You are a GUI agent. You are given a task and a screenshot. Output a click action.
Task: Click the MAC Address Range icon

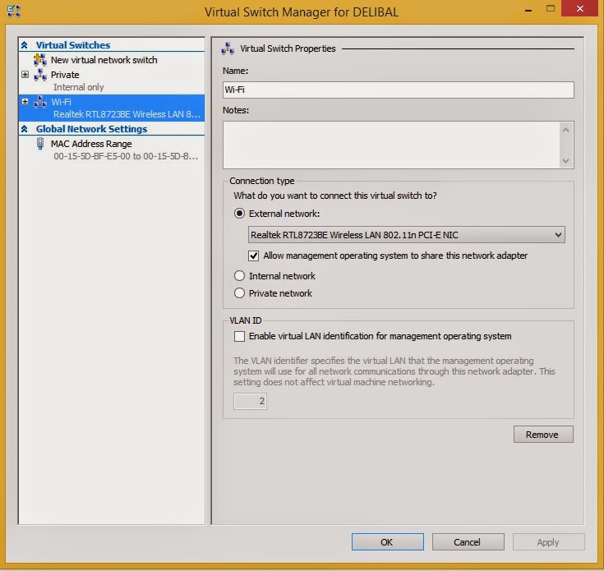point(39,144)
